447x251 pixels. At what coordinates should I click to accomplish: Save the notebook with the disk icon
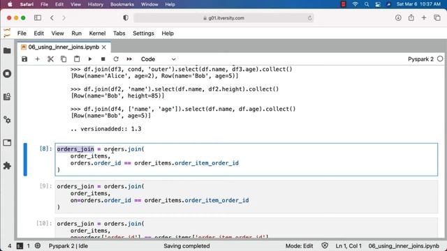point(24,59)
